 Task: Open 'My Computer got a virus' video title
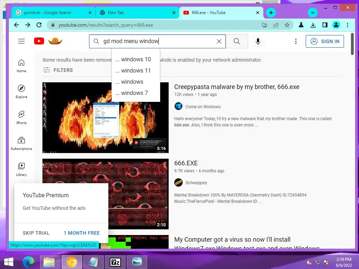click(247, 243)
